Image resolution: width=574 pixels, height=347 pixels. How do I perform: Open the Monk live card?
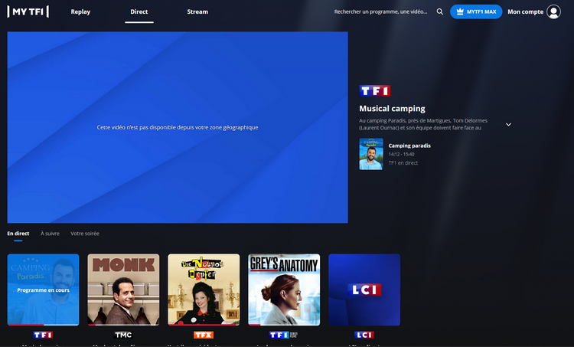[123, 290]
